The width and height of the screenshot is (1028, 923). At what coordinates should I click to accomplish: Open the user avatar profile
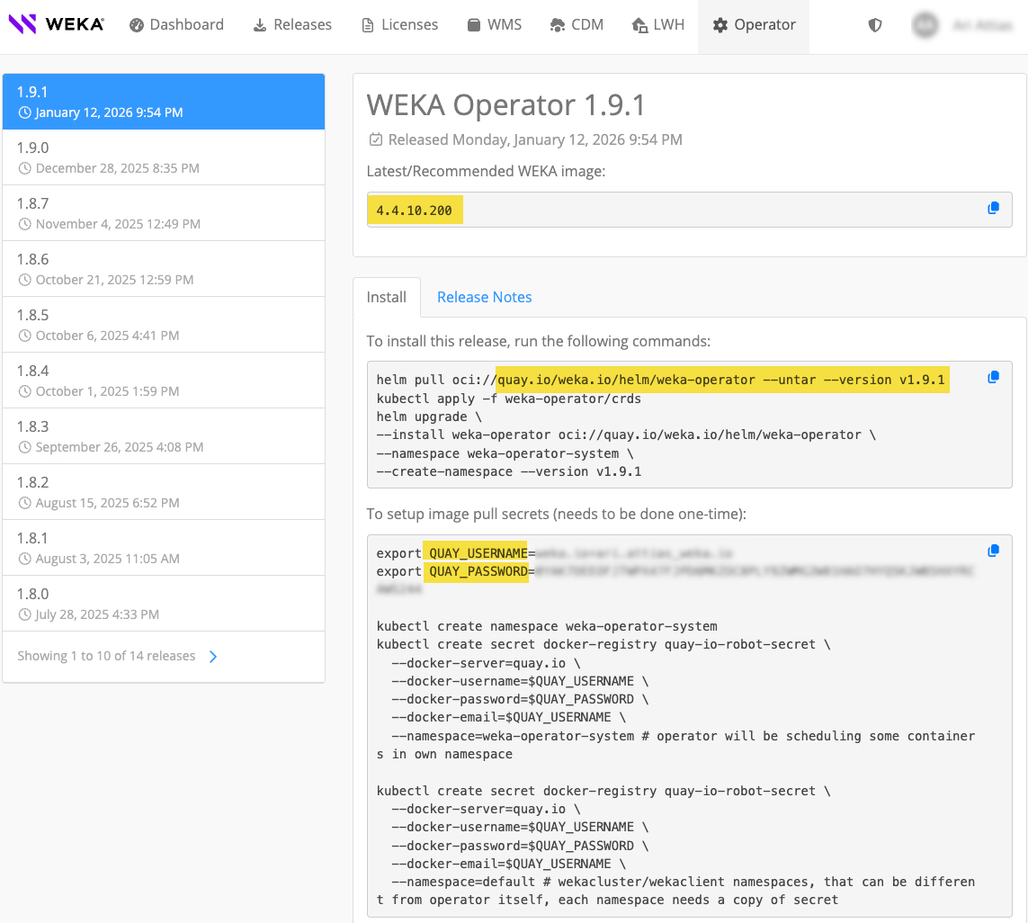[925, 25]
